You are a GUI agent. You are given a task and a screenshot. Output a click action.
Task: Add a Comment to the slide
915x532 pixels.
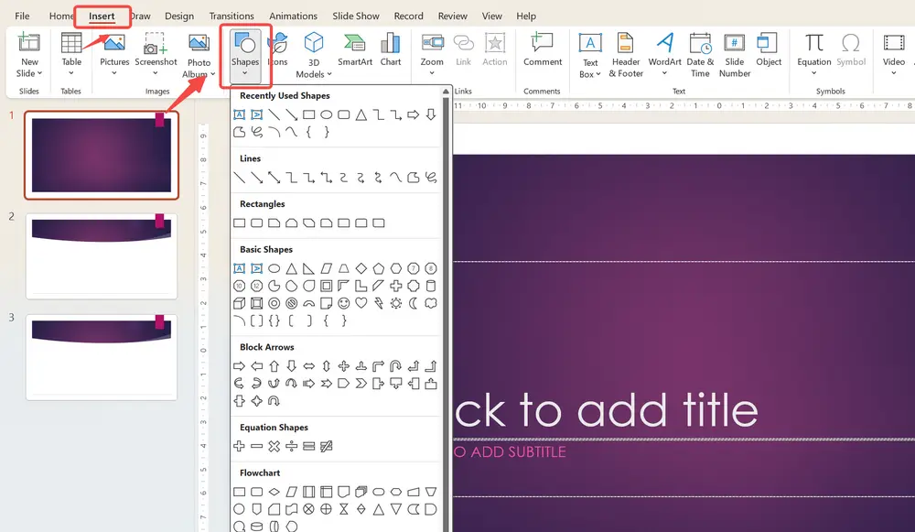click(x=542, y=50)
